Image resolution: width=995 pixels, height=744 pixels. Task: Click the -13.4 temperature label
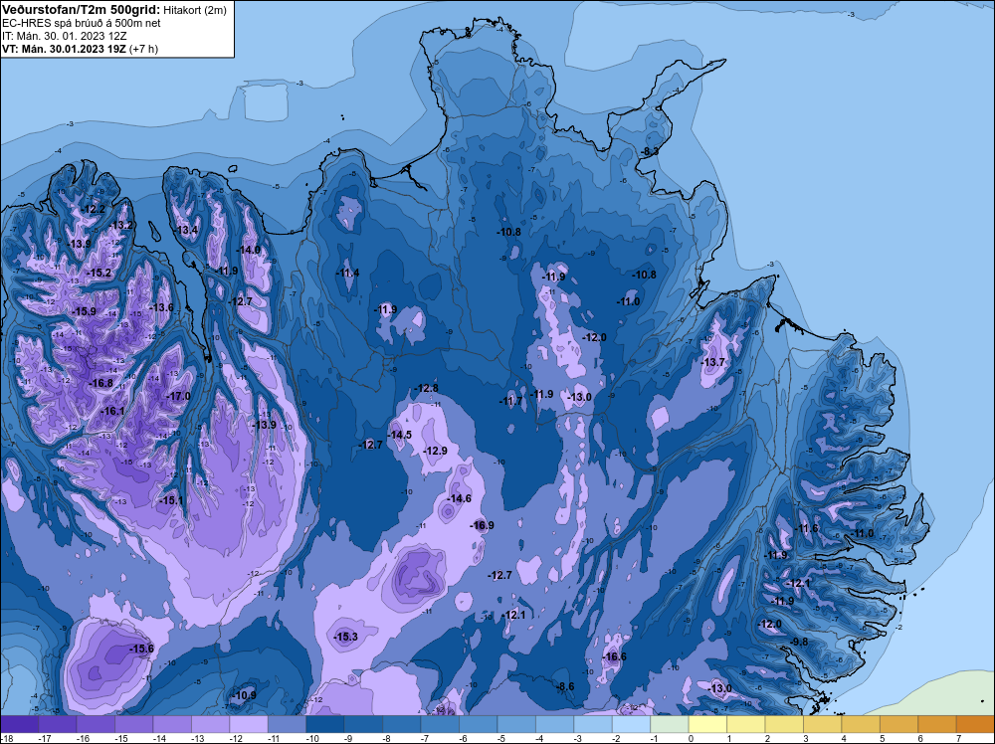[x=187, y=230]
